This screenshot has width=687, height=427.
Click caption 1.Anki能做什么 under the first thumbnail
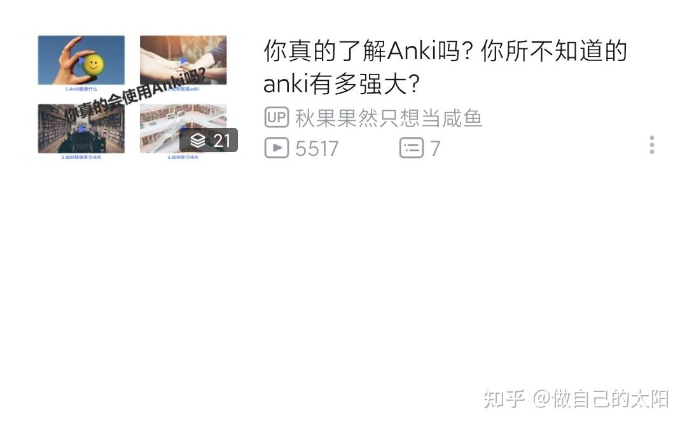coord(81,89)
